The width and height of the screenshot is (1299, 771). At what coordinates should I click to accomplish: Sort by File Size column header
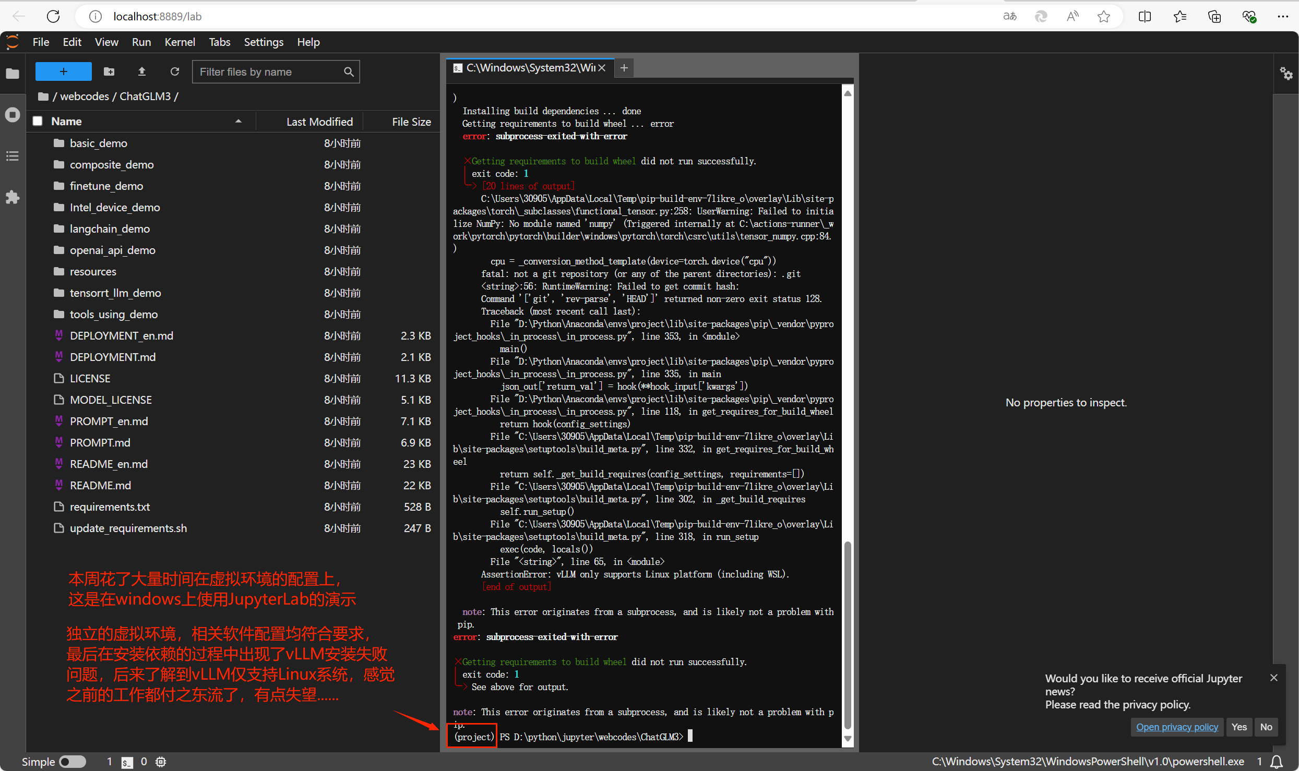pyautogui.click(x=411, y=122)
